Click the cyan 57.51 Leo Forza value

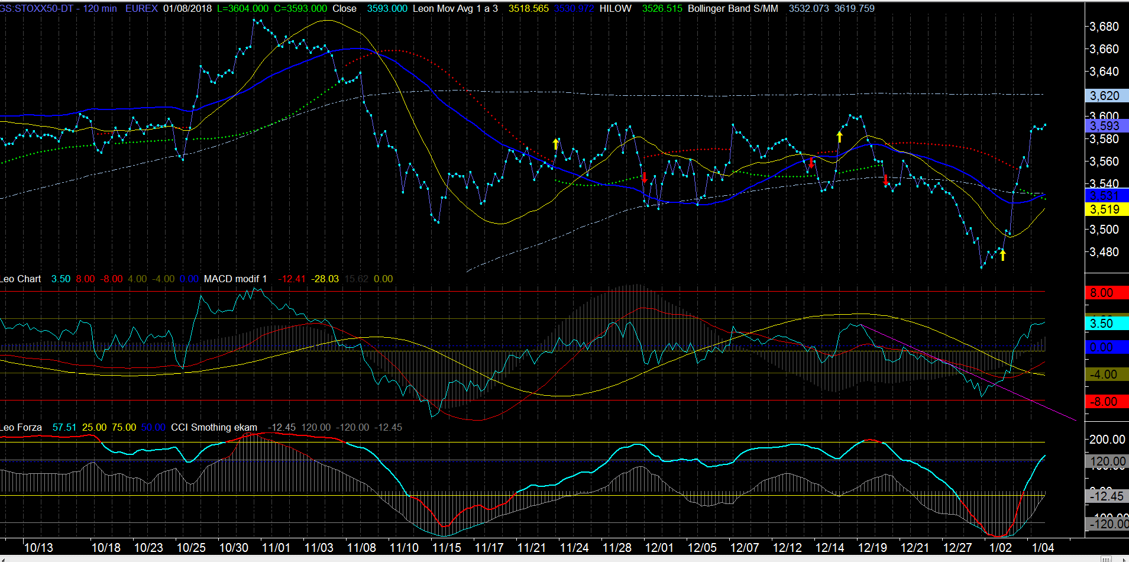(64, 427)
